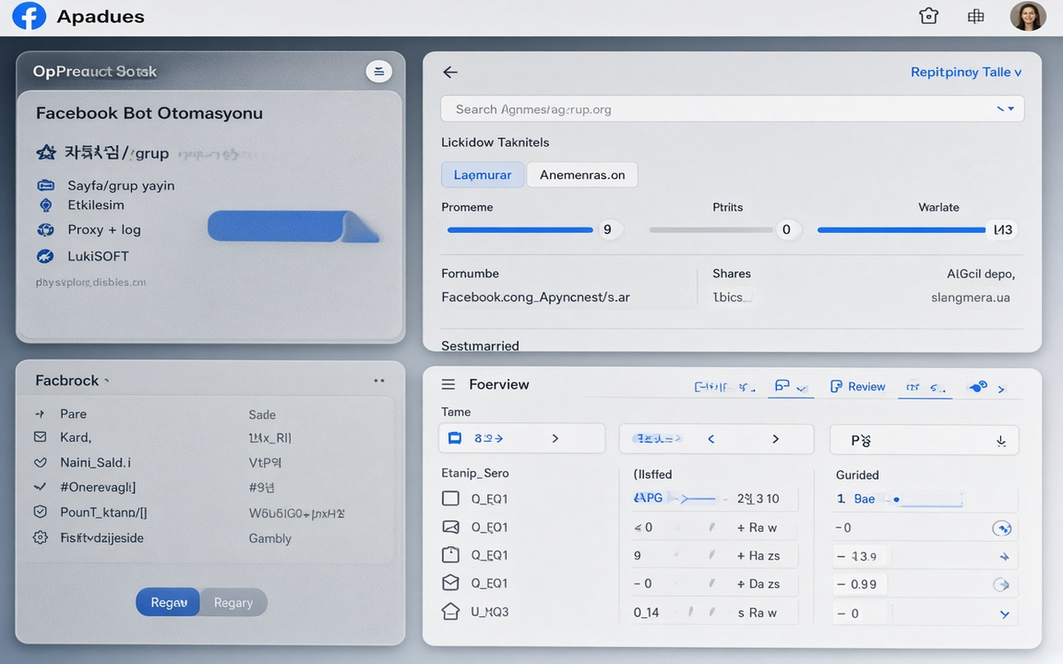1063x664 pixels.
Task: Click the Regary button
Action: [234, 602]
